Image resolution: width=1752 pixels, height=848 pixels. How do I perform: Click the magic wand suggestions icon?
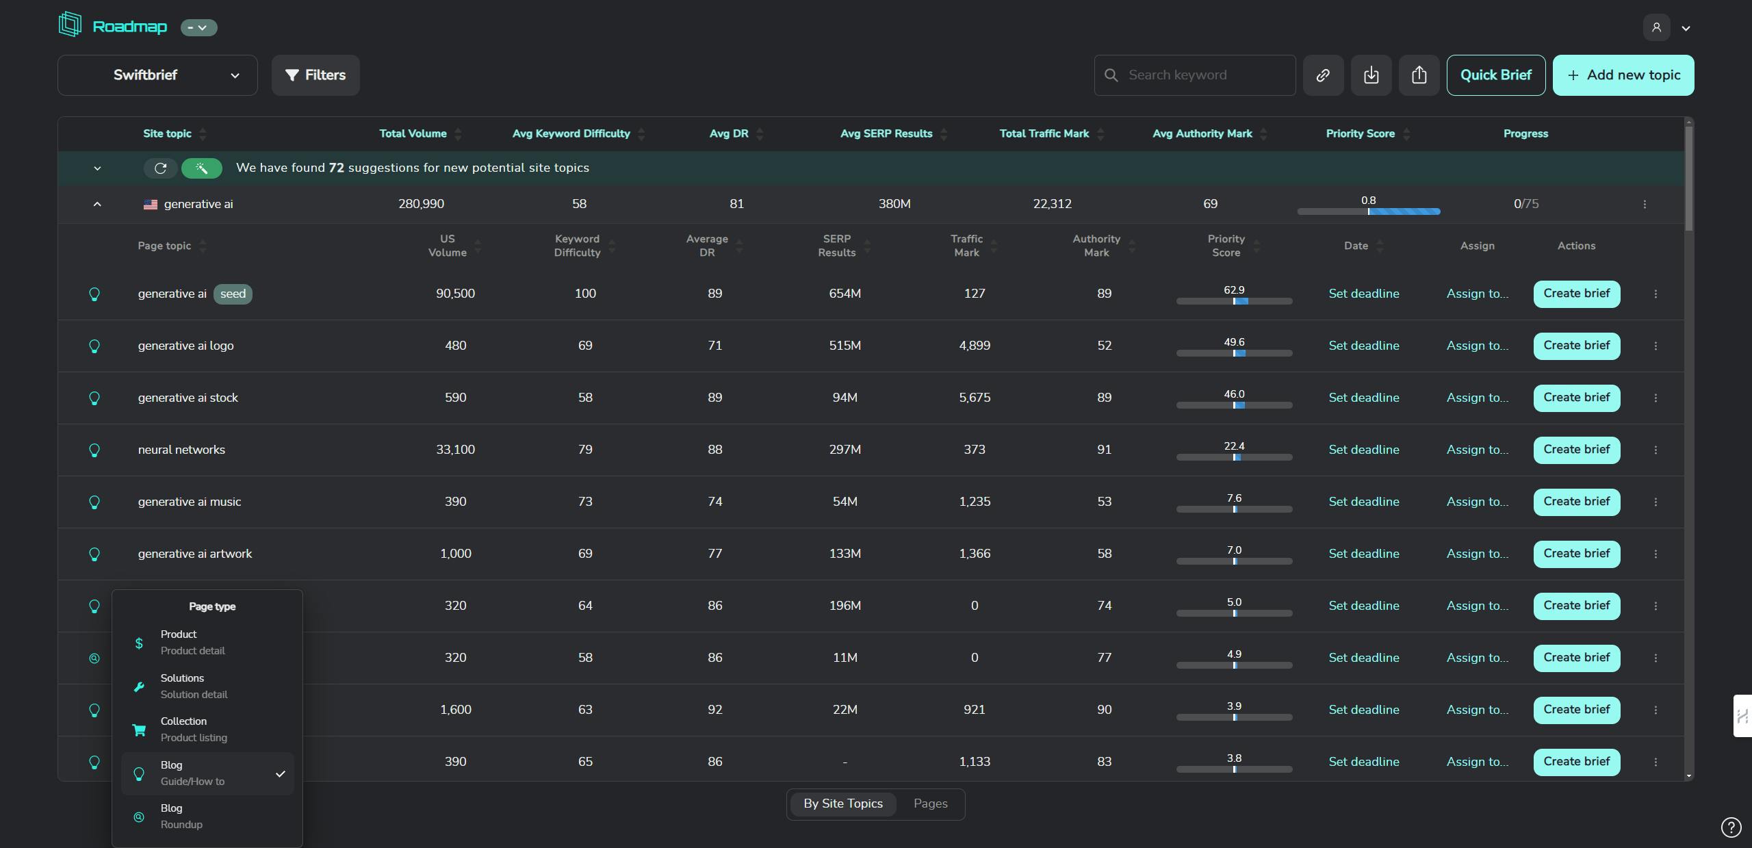click(x=201, y=168)
